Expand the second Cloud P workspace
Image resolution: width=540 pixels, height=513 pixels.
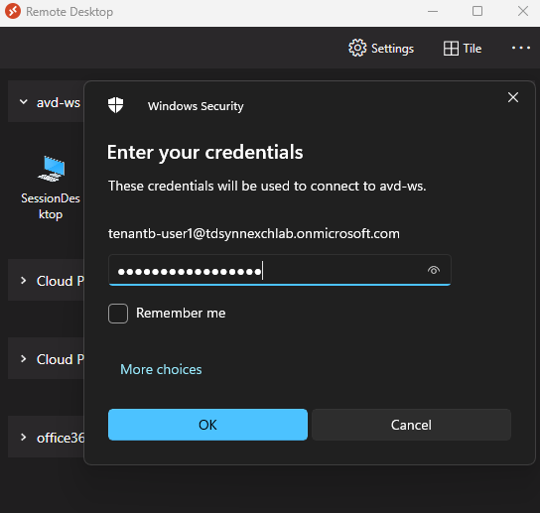24,359
